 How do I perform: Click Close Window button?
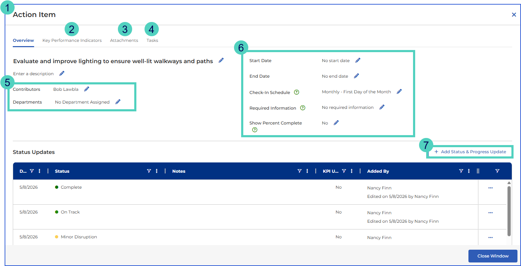click(x=493, y=256)
